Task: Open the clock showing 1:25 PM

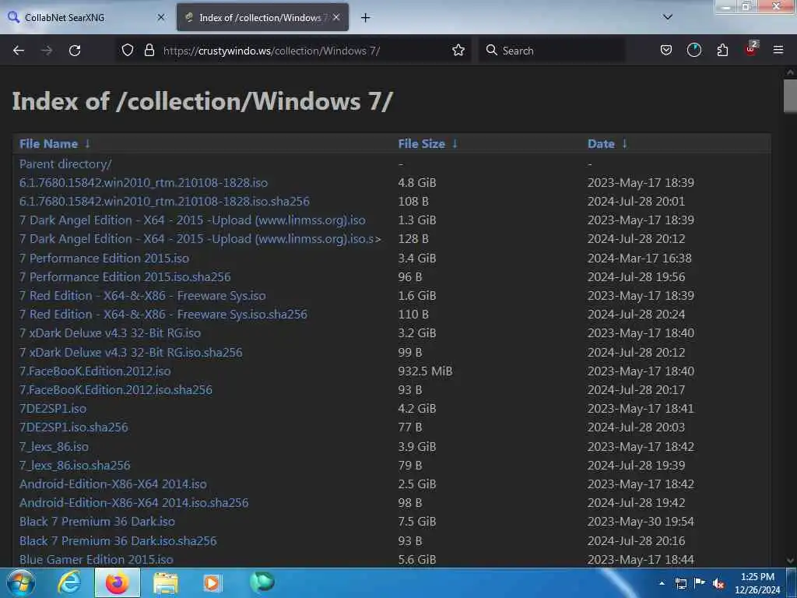Action: click(757, 583)
